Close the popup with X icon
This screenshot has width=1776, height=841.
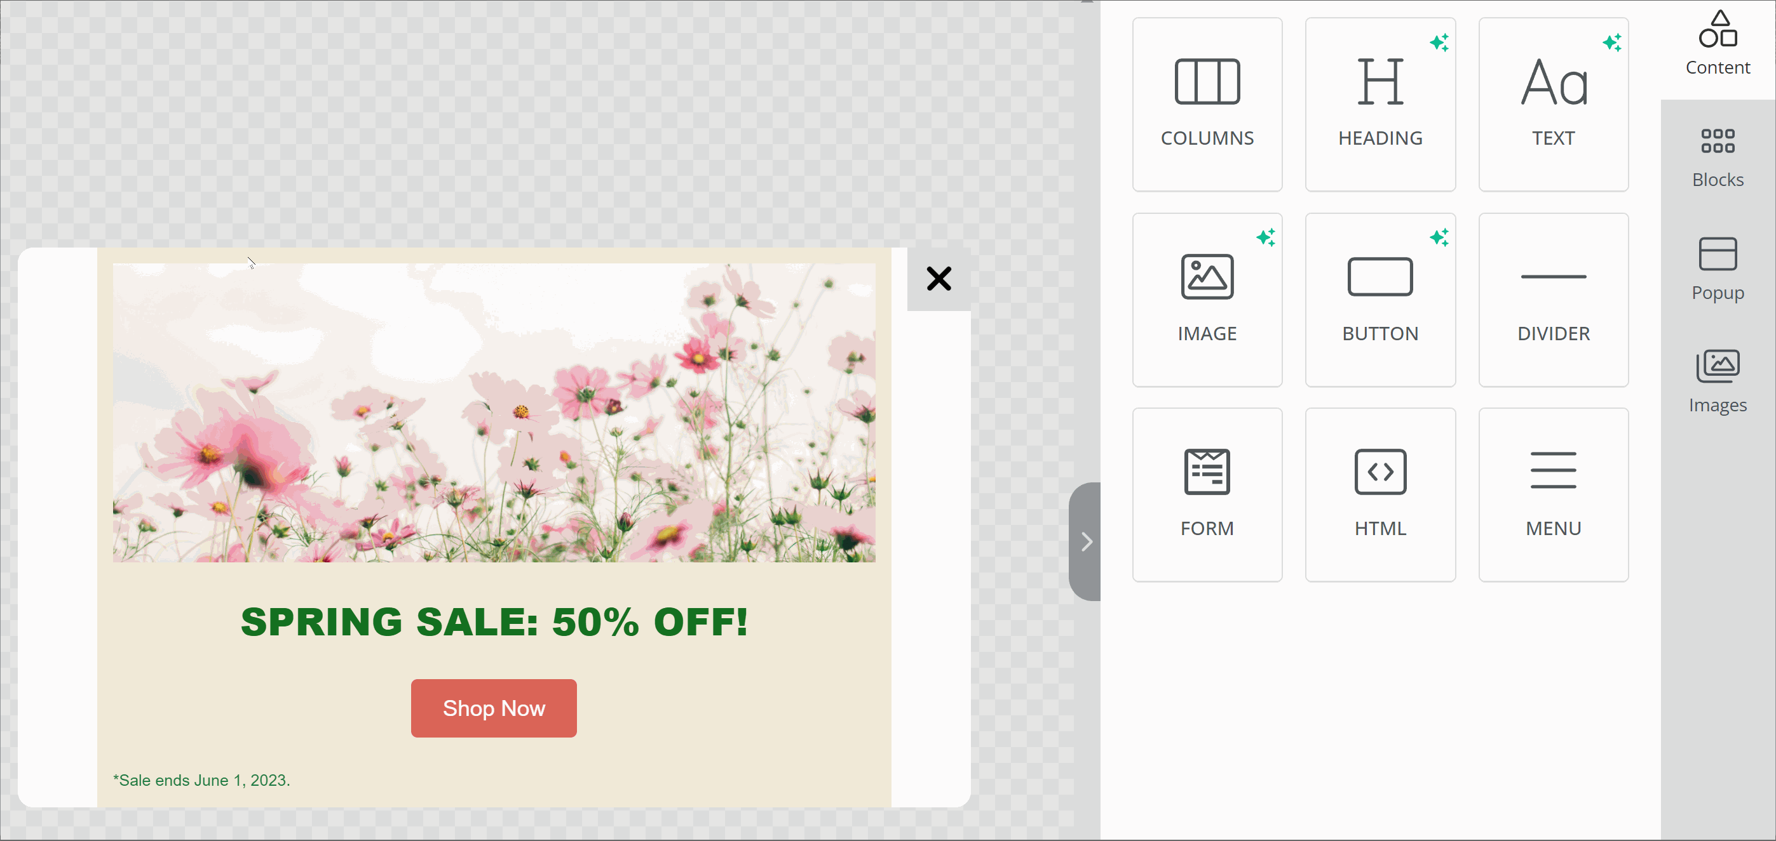[x=939, y=279]
